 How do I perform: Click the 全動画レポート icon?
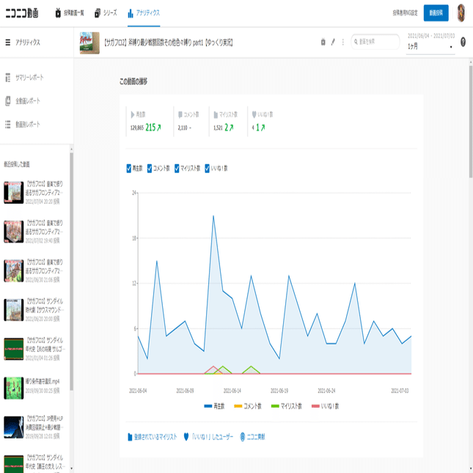click(8, 100)
